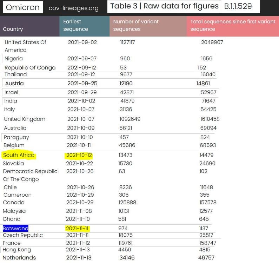Click Australia's date 2021-10-09
279x263 pixels.
(x=81, y=128)
